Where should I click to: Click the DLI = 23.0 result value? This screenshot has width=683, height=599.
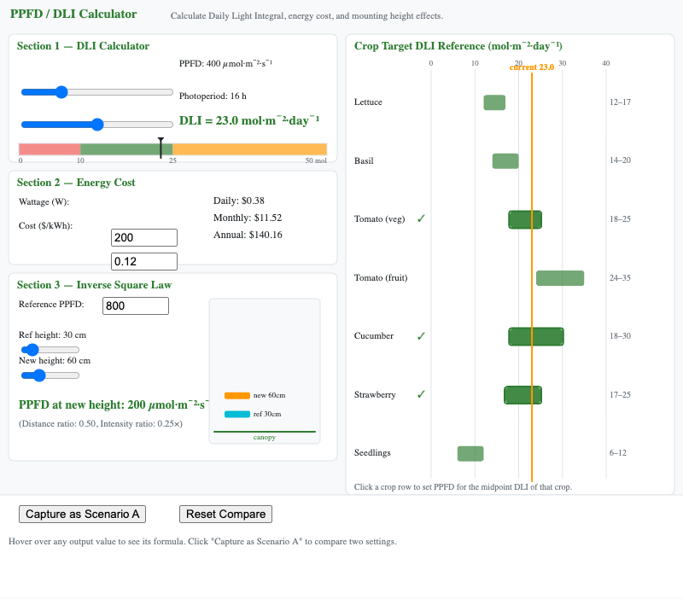tap(249, 120)
